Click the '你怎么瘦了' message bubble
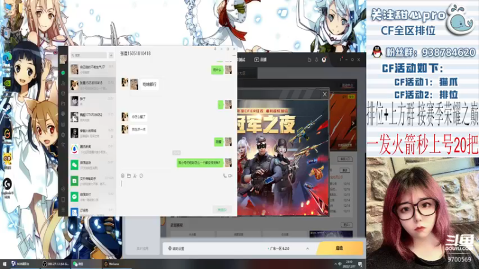The width and height of the screenshot is (479, 269). tap(138, 117)
